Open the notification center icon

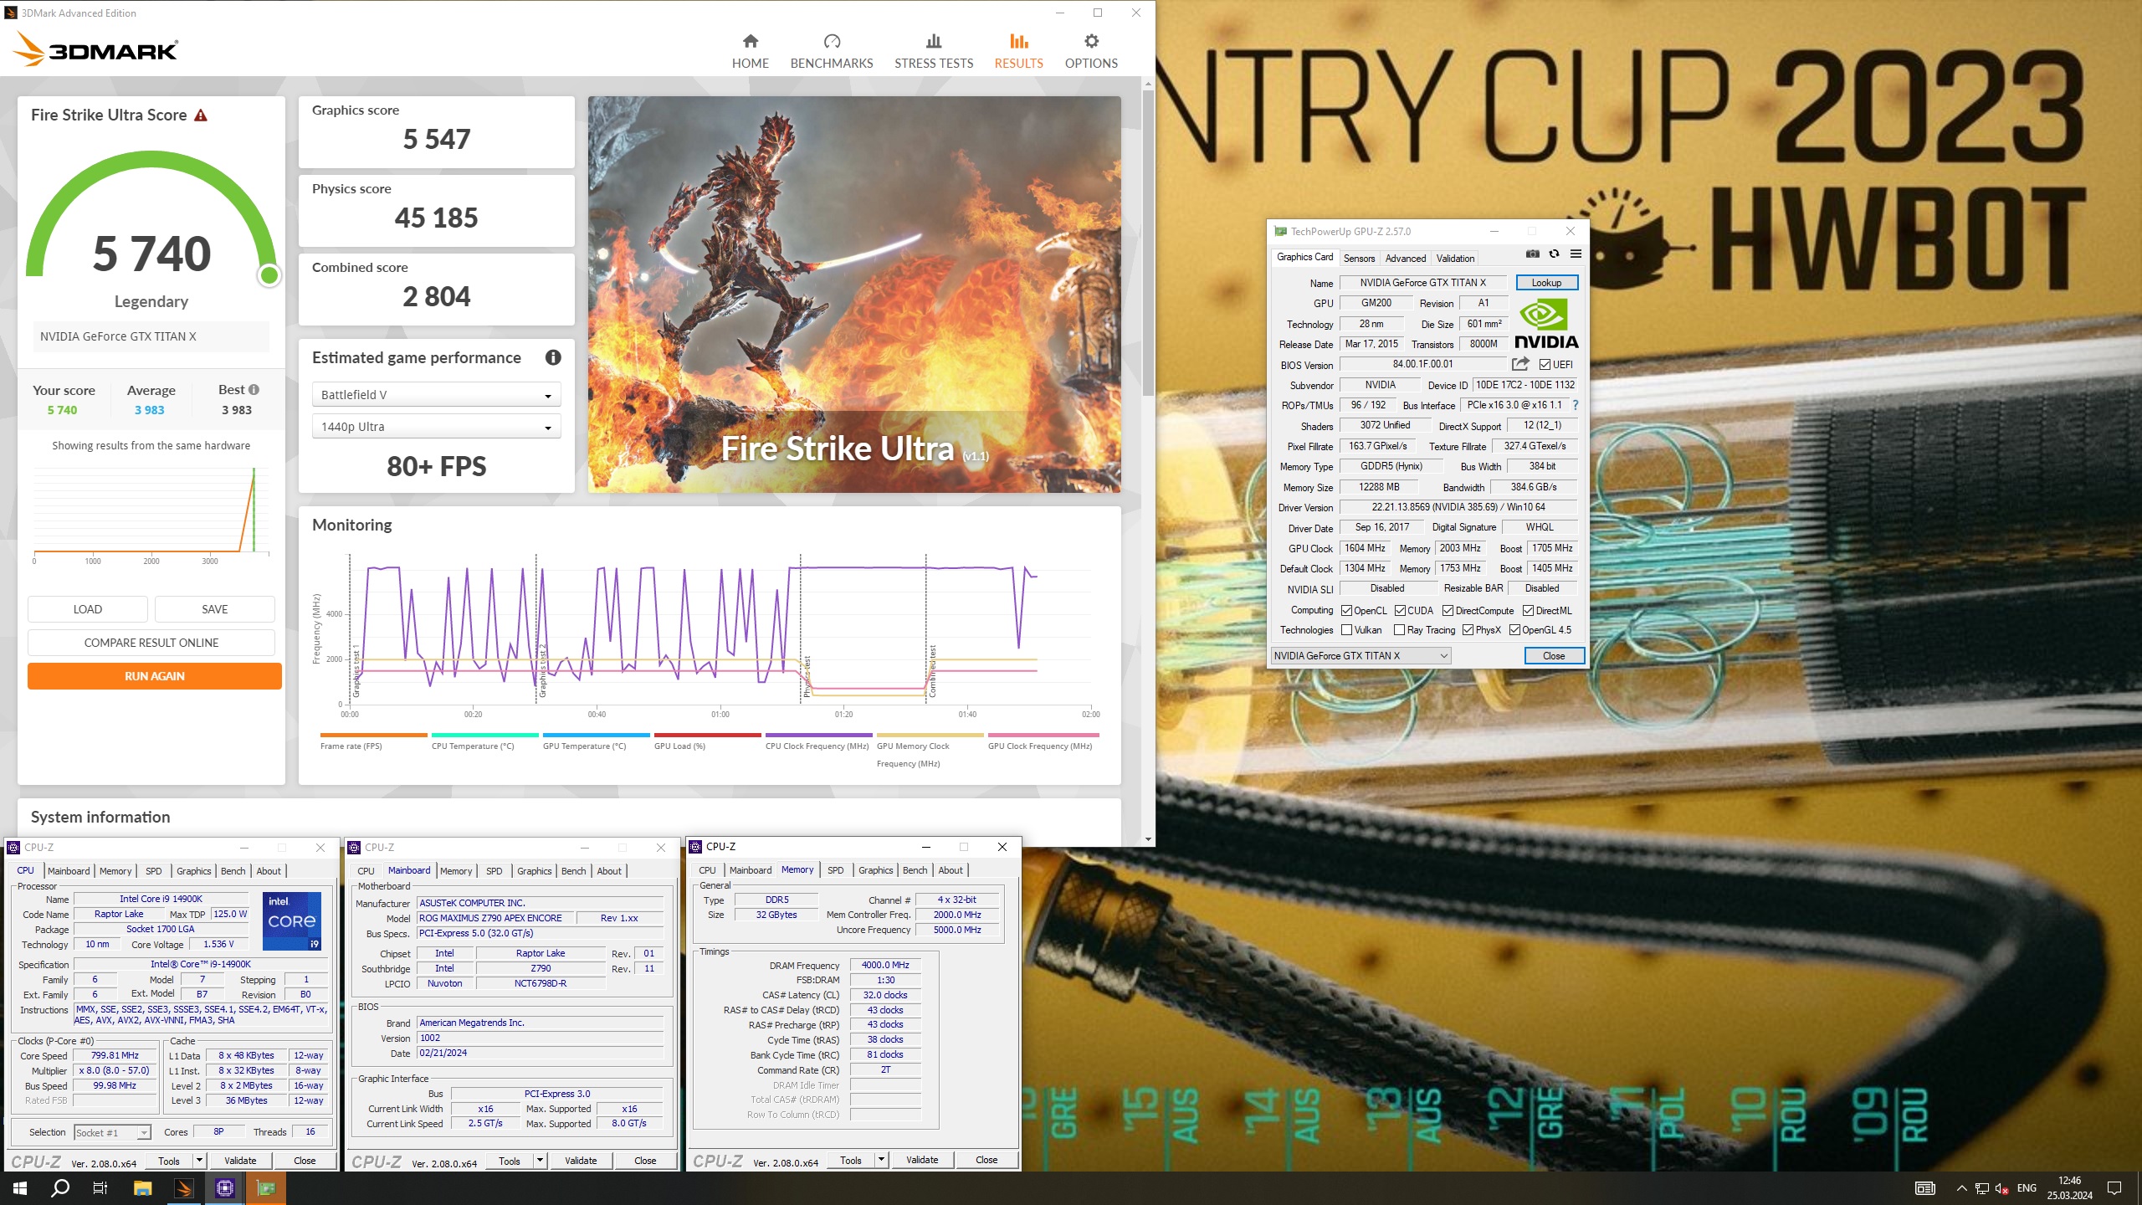tap(2114, 1188)
